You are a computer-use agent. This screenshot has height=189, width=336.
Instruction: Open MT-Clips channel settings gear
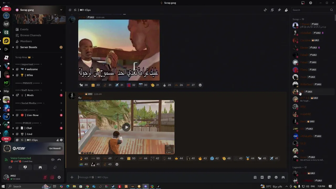click(61, 140)
